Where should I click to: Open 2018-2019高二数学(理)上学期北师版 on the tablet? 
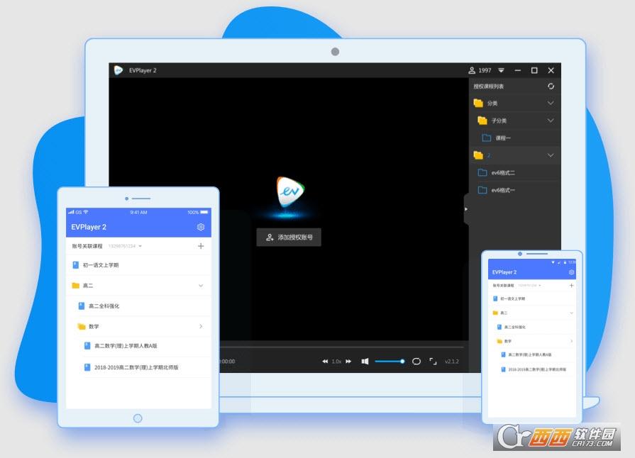138,367
